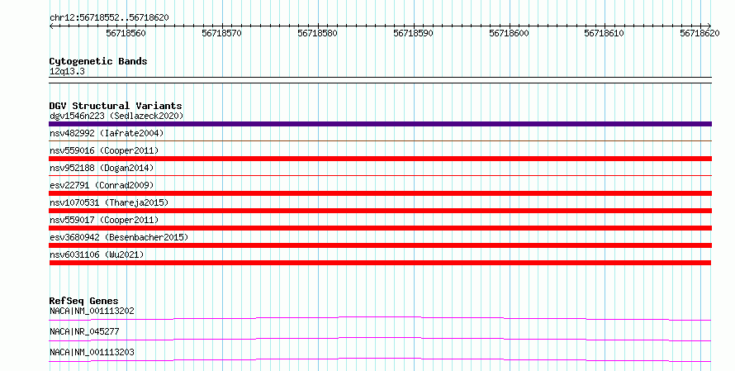
Task: Open variant dgv1546n223 (Sedlazeck2020) label
Action: point(116,116)
